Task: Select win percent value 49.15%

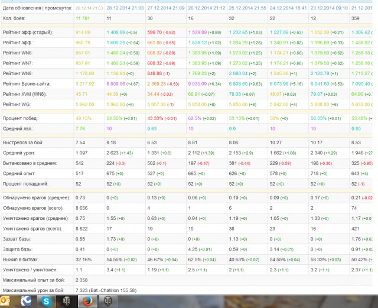Action: (83, 118)
